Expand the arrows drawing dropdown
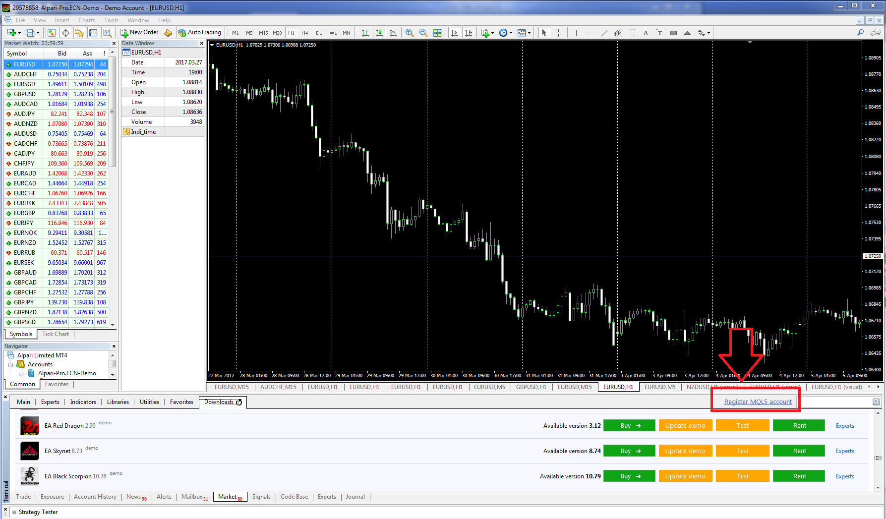The width and height of the screenshot is (886, 519). click(x=709, y=33)
